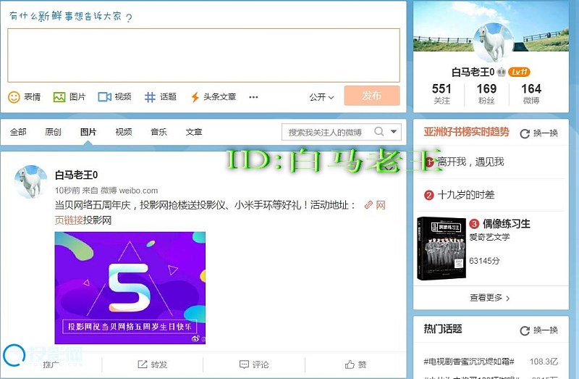Image resolution: width=579 pixels, height=379 pixels.
Task: Open 偶像练习生 book cover thumbnail
Action: pyautogui.click(x=441, y=249)
